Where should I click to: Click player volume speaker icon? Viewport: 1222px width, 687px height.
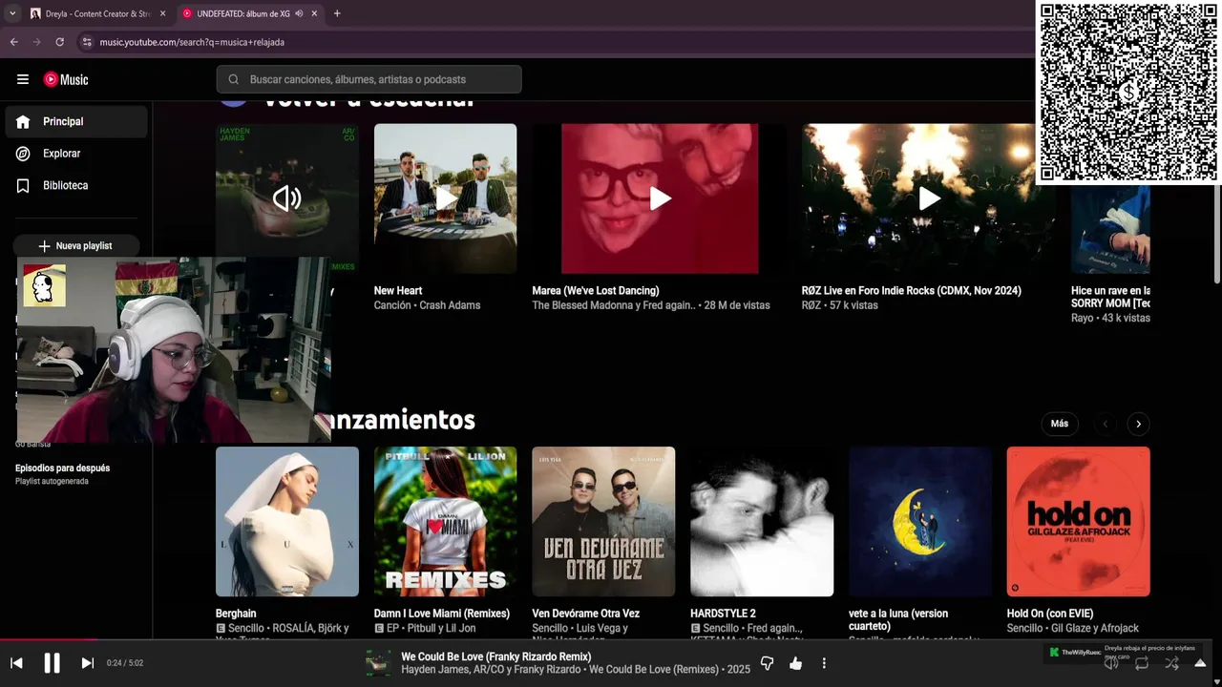tap(1111, 664)
